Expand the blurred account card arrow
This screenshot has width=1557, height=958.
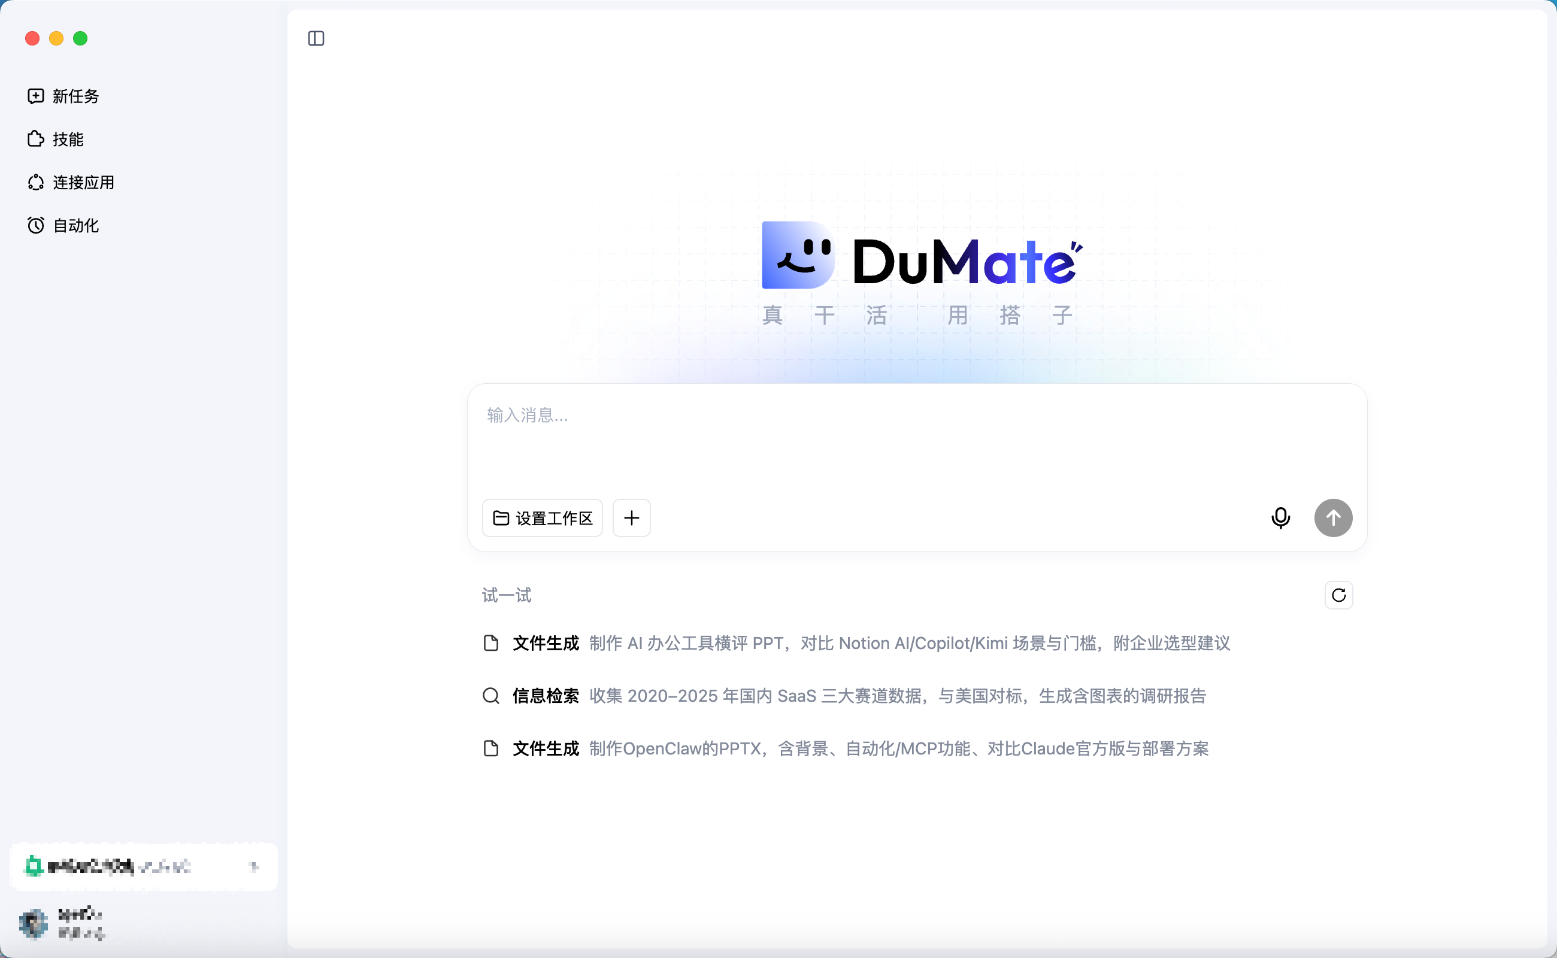(254, 867)
